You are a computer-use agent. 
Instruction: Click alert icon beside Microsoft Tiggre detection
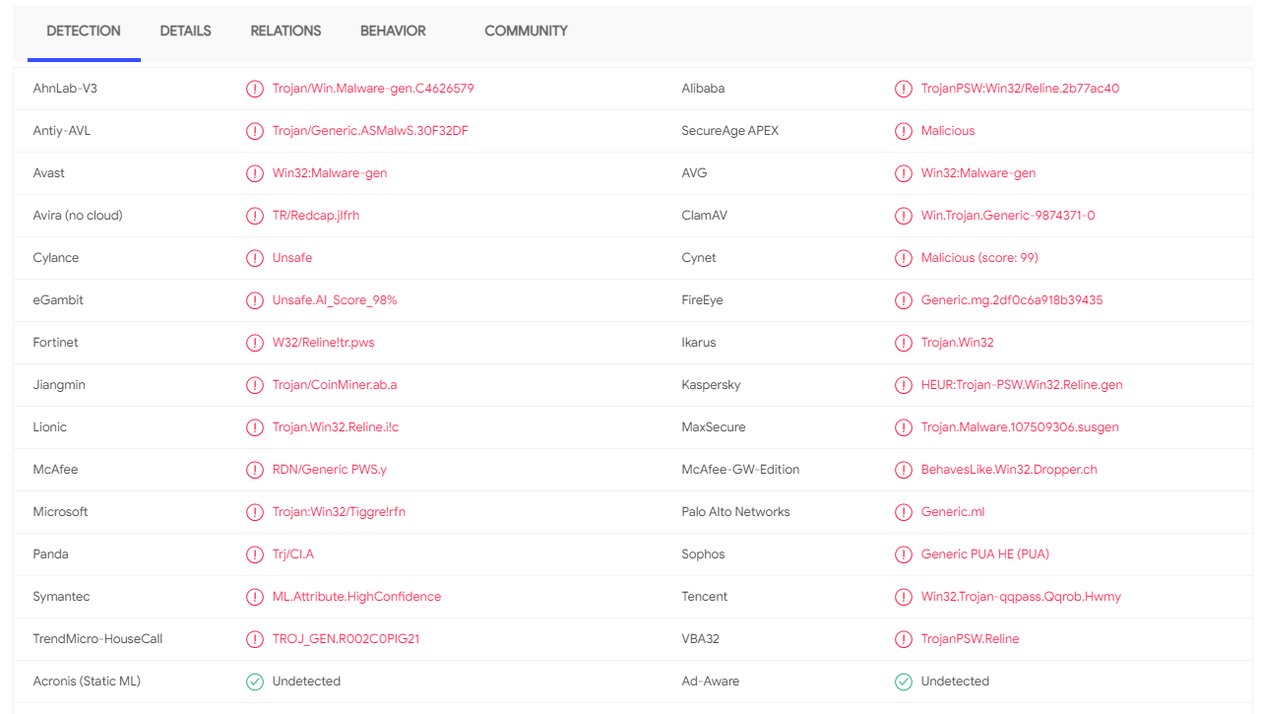(255, 512)
